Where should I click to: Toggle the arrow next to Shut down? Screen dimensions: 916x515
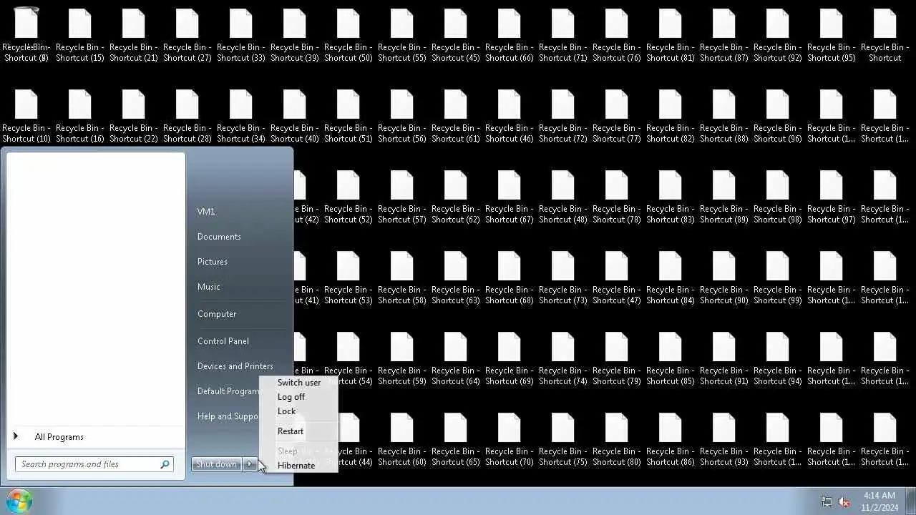point(250,464)
